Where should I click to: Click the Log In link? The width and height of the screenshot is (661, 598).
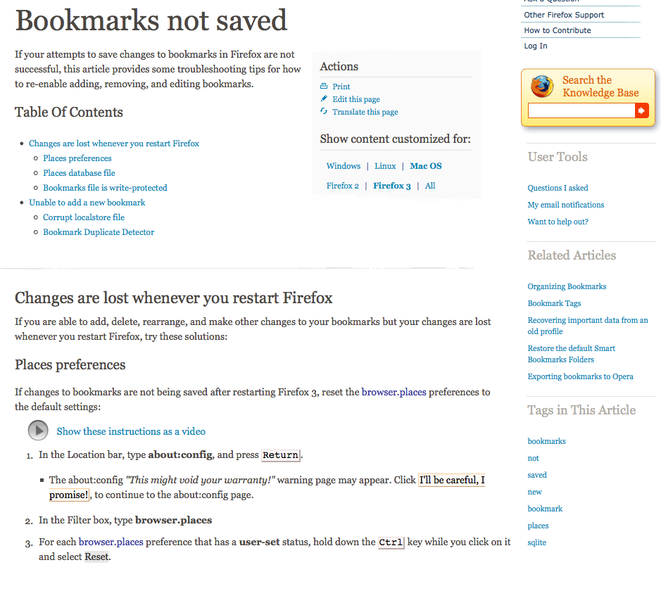click(x=536, y=46)
